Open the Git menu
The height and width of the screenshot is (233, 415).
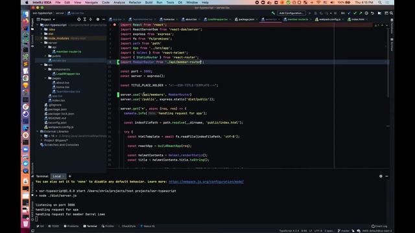point(180,3)
